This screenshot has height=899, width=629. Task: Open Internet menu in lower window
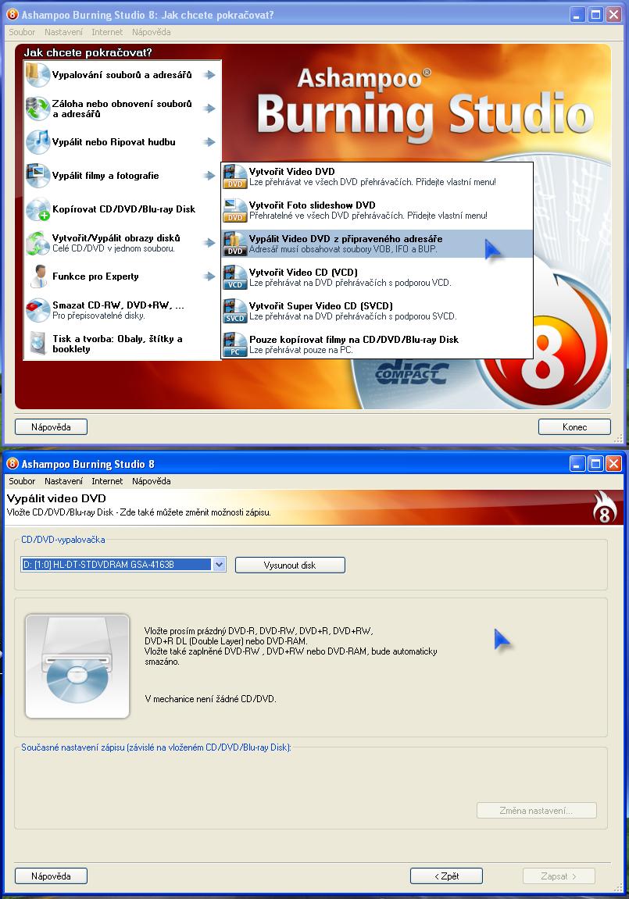tap(107, 481)
